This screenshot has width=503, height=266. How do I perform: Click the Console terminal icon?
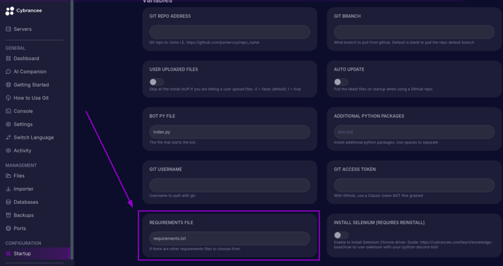(x=8, y=111)
